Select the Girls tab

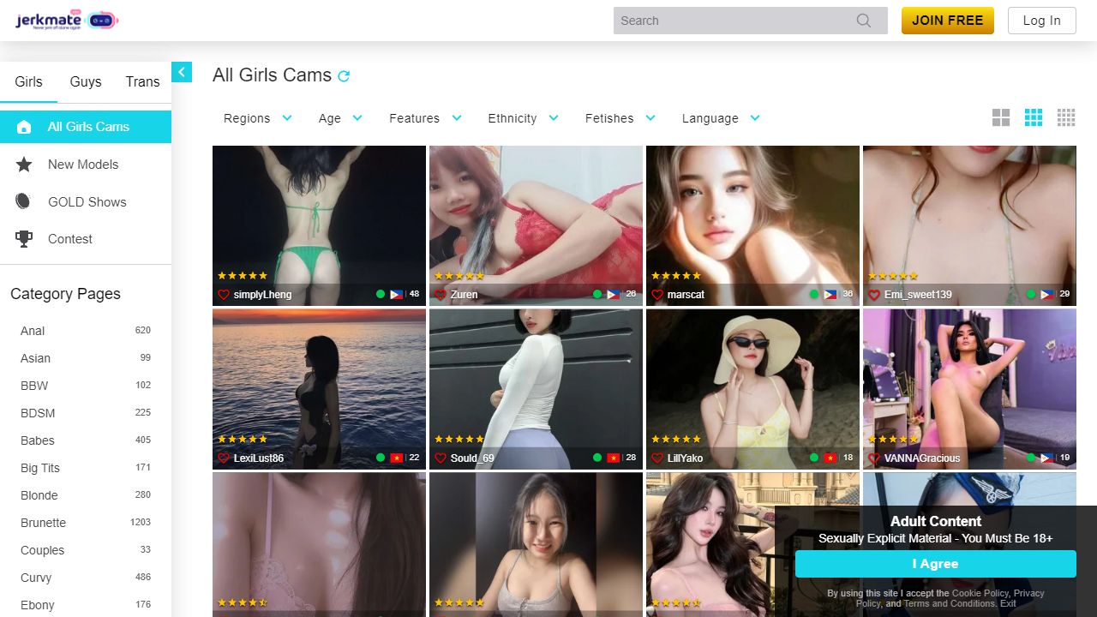tap(28, 82)
